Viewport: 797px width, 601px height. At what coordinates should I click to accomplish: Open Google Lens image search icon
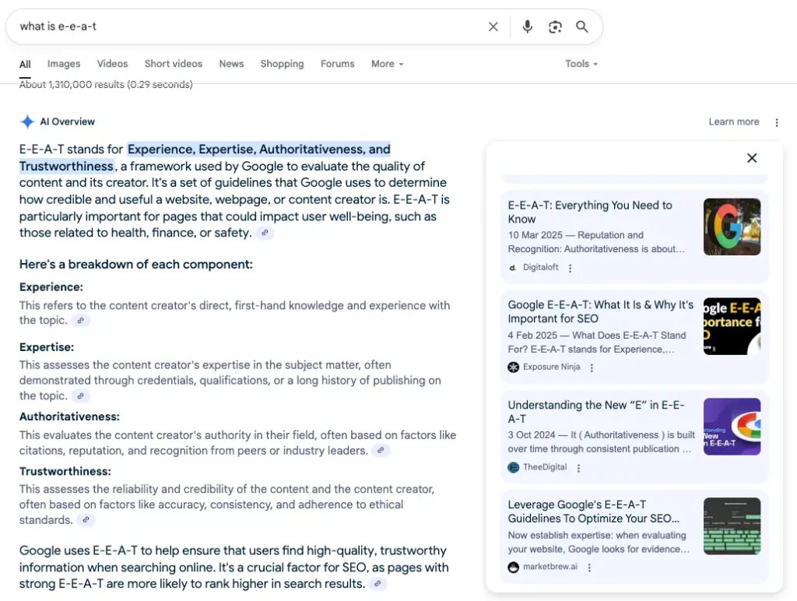555,26
